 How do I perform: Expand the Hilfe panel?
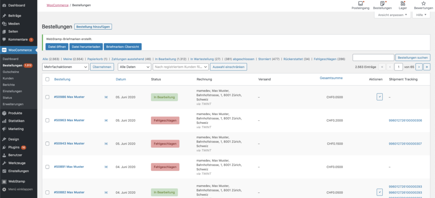(421, 15)
